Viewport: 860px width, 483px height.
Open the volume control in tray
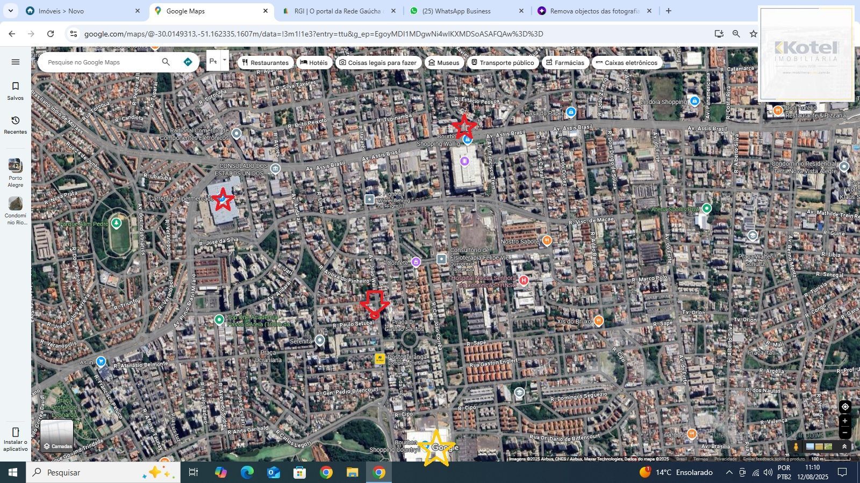[768, 472]
